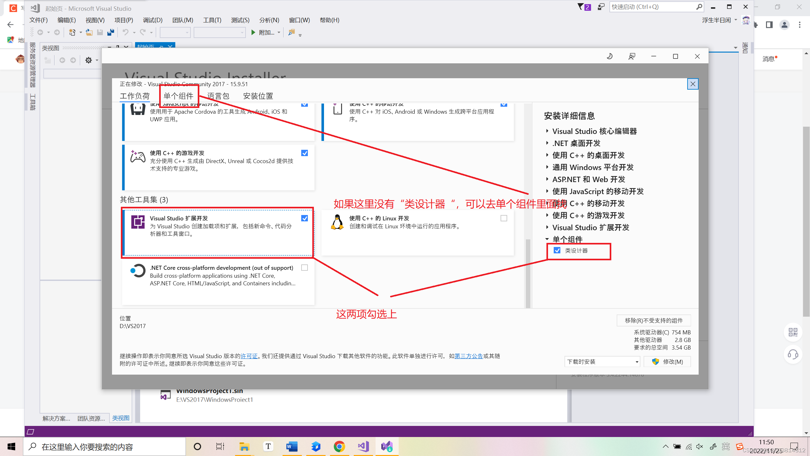Open the gear settings icon in 类视图 panel
This screenshot has height=456, width=810.
[x=89, y=60]
